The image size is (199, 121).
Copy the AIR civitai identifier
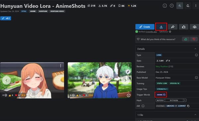[188, 106]
